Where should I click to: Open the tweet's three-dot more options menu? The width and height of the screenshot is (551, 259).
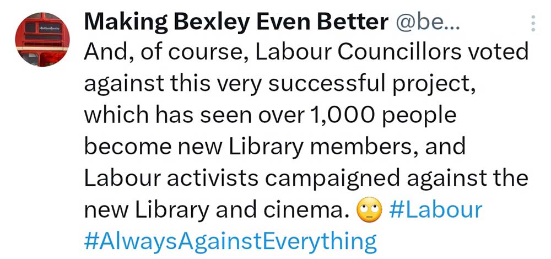533,23
